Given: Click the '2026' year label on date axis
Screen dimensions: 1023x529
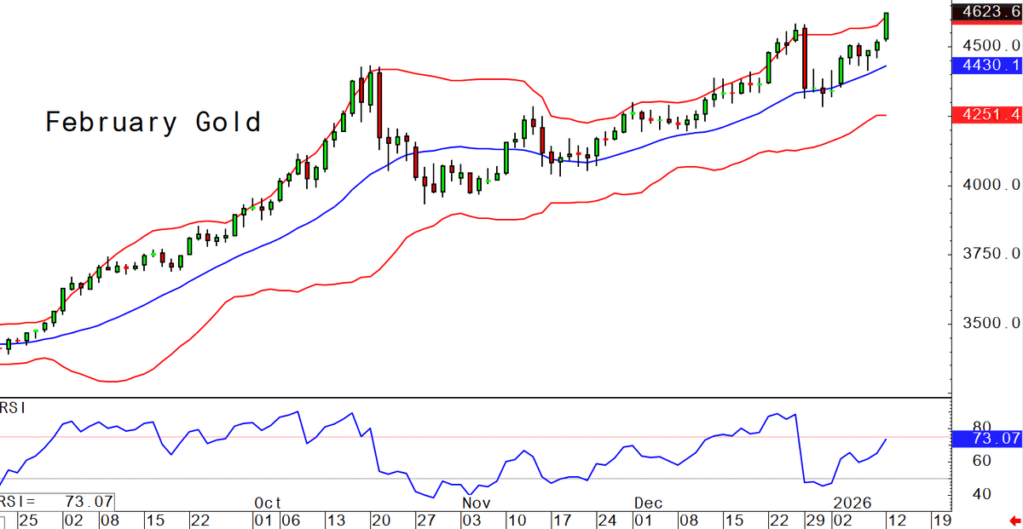Looking at the screenshot, I should point(852,502).
